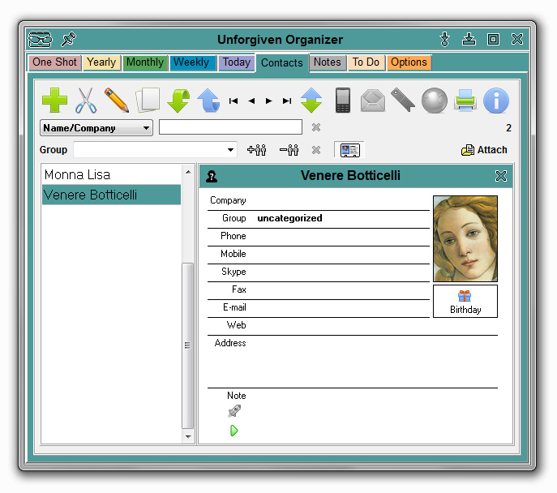Viewport: 557px width, 493px height.
Task: Click the E-mail field row
Action: [319, 308]
